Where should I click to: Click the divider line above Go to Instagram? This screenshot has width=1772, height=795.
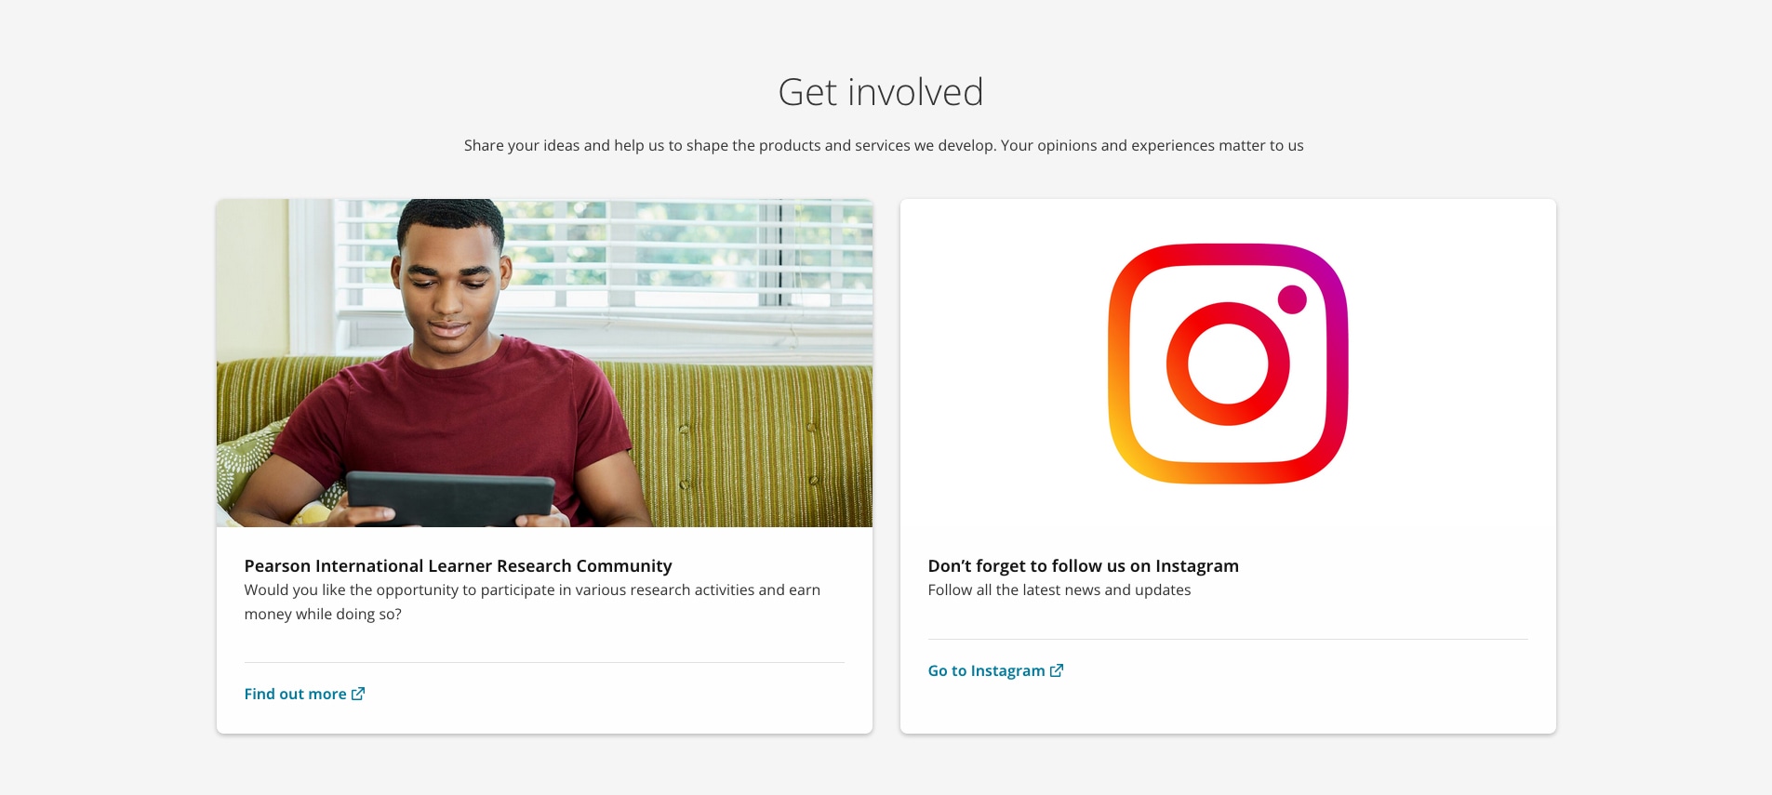(1228, 639)
